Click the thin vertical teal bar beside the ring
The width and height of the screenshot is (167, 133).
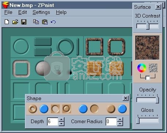tap(78, 47)
